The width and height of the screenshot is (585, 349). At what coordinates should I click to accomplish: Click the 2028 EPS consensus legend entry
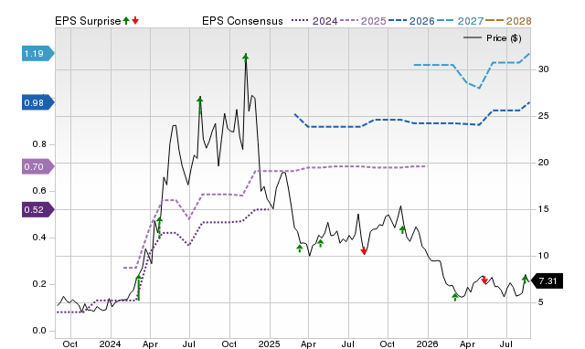pos(508,21)
